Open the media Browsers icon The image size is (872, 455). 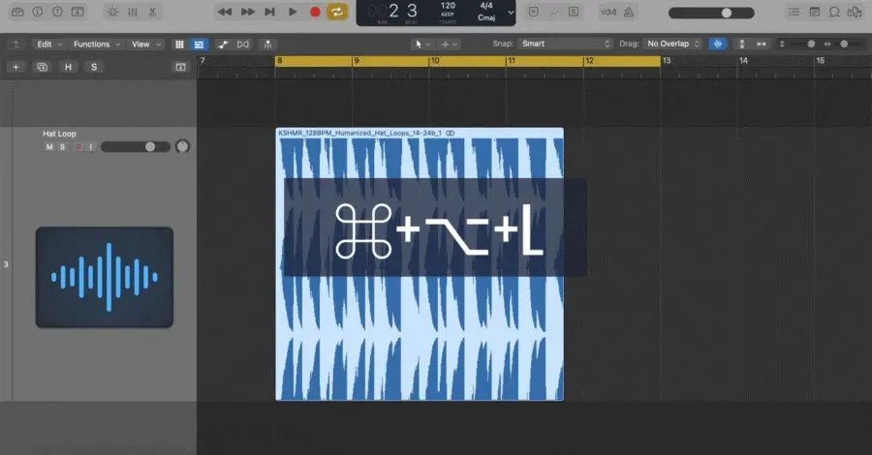pos(855,12)
